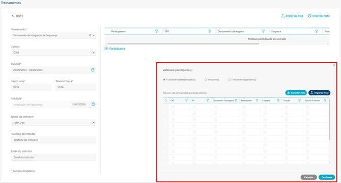Click the Treinamentos page title
This screenshot has height=183, width=341.
[x=11, y=3]
